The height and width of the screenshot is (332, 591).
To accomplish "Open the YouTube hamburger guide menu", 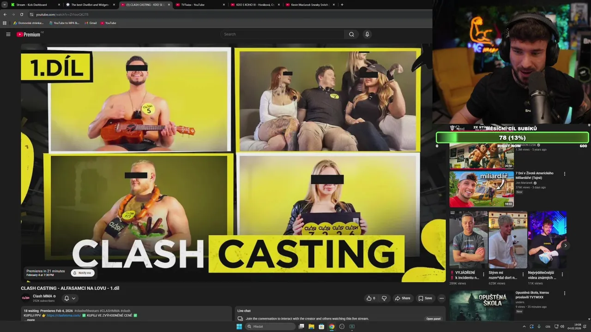I will pyautogui.click(x=8, y=34).
